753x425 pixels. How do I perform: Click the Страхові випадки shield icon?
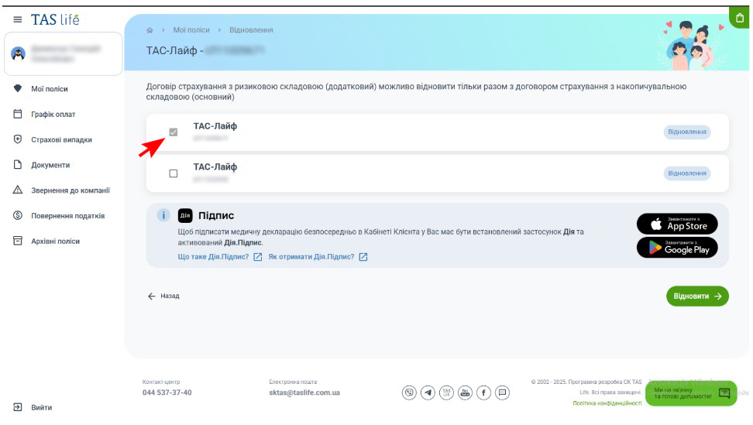(18, 139)
